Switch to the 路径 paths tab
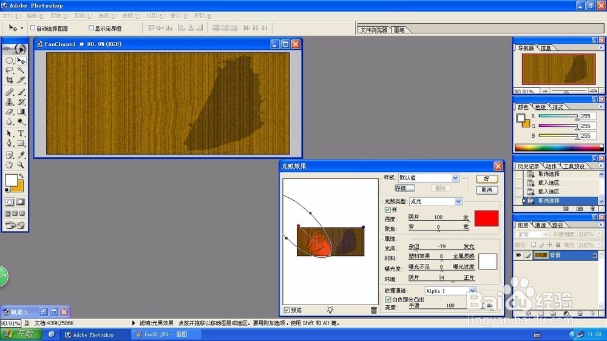 (x=557, y=225)
